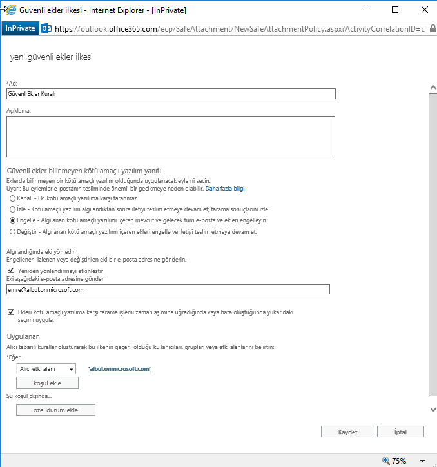
Task: Select the Kapalı radio option
Action: coord(12,198)
